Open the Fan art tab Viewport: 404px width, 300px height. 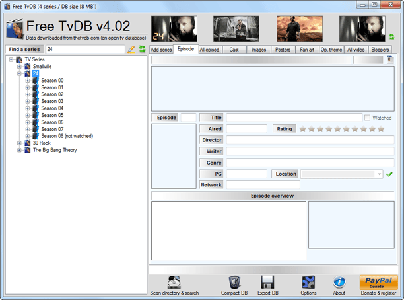pos(307,50)
